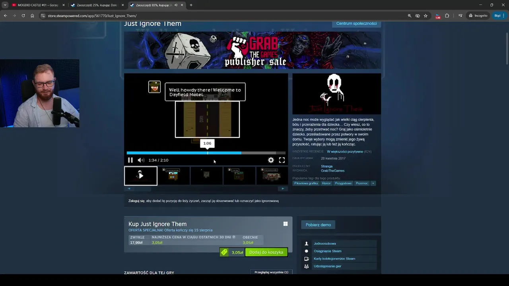
Task: Open developer Stranga link
Action: click(x=326, y=166)
